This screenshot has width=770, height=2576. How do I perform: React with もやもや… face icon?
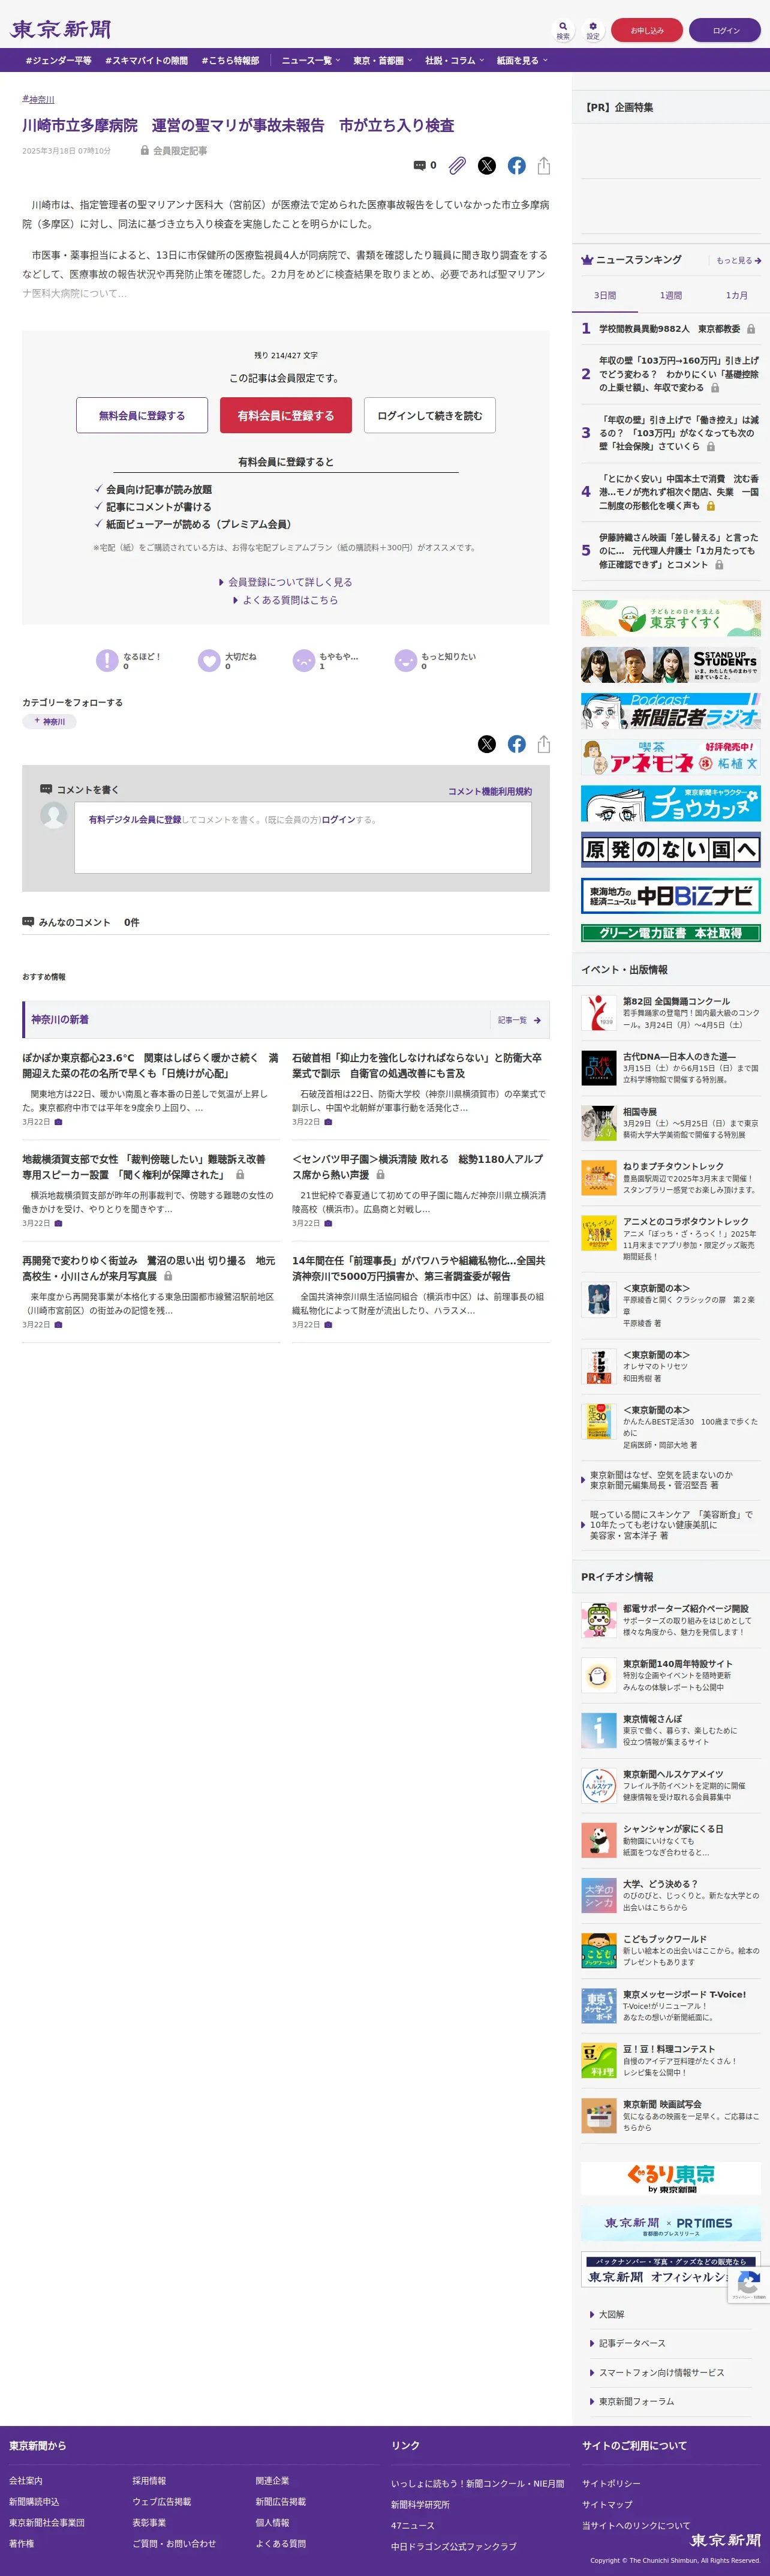click(x=303, y=660)
